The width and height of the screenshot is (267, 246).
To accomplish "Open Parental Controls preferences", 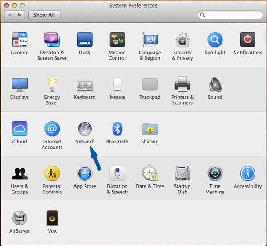I will click(52, 173).
